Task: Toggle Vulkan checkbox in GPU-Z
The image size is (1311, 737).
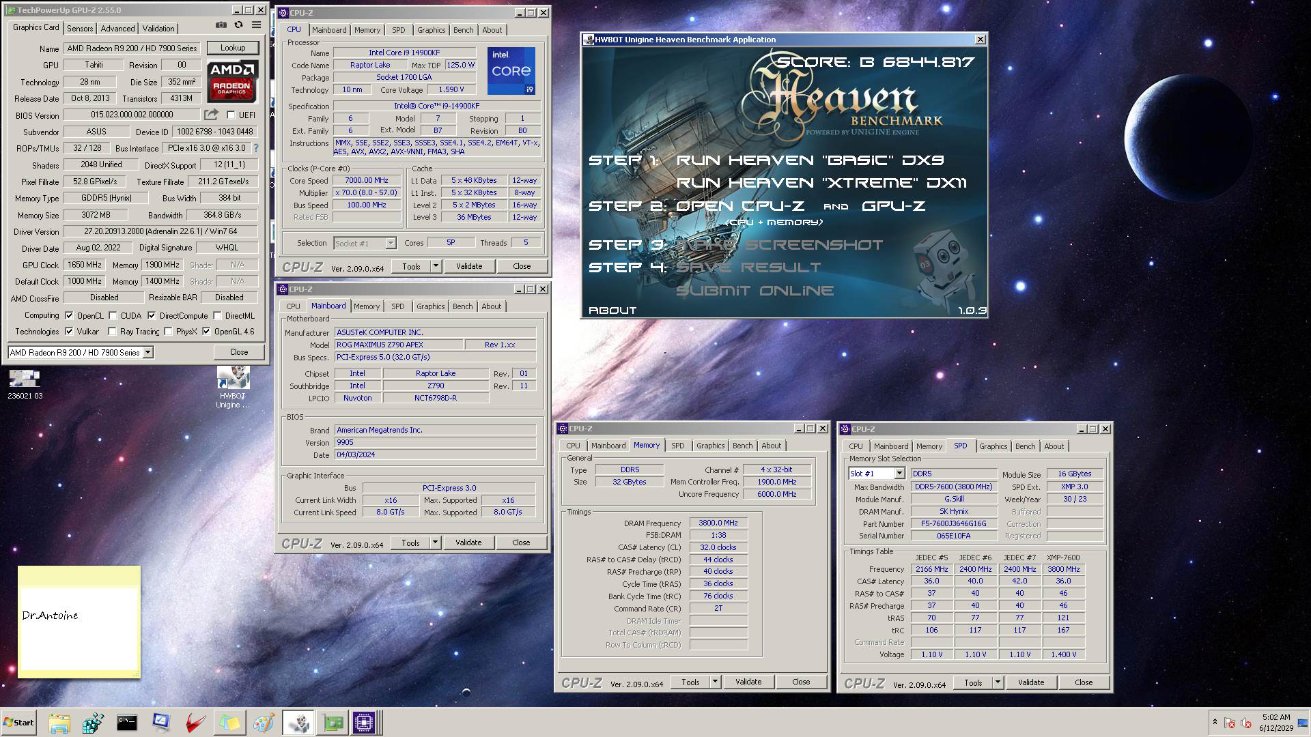Action: pyautogui.click(x=69, y=331)
